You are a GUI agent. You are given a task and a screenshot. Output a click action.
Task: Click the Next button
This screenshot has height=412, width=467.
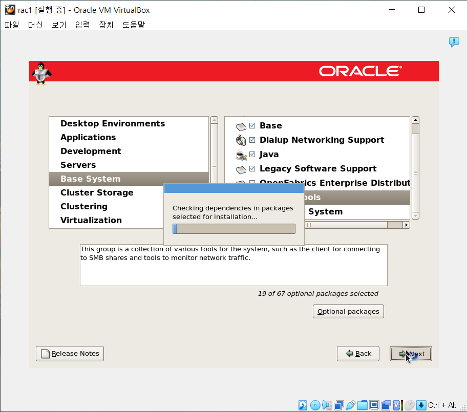[411, 354]
